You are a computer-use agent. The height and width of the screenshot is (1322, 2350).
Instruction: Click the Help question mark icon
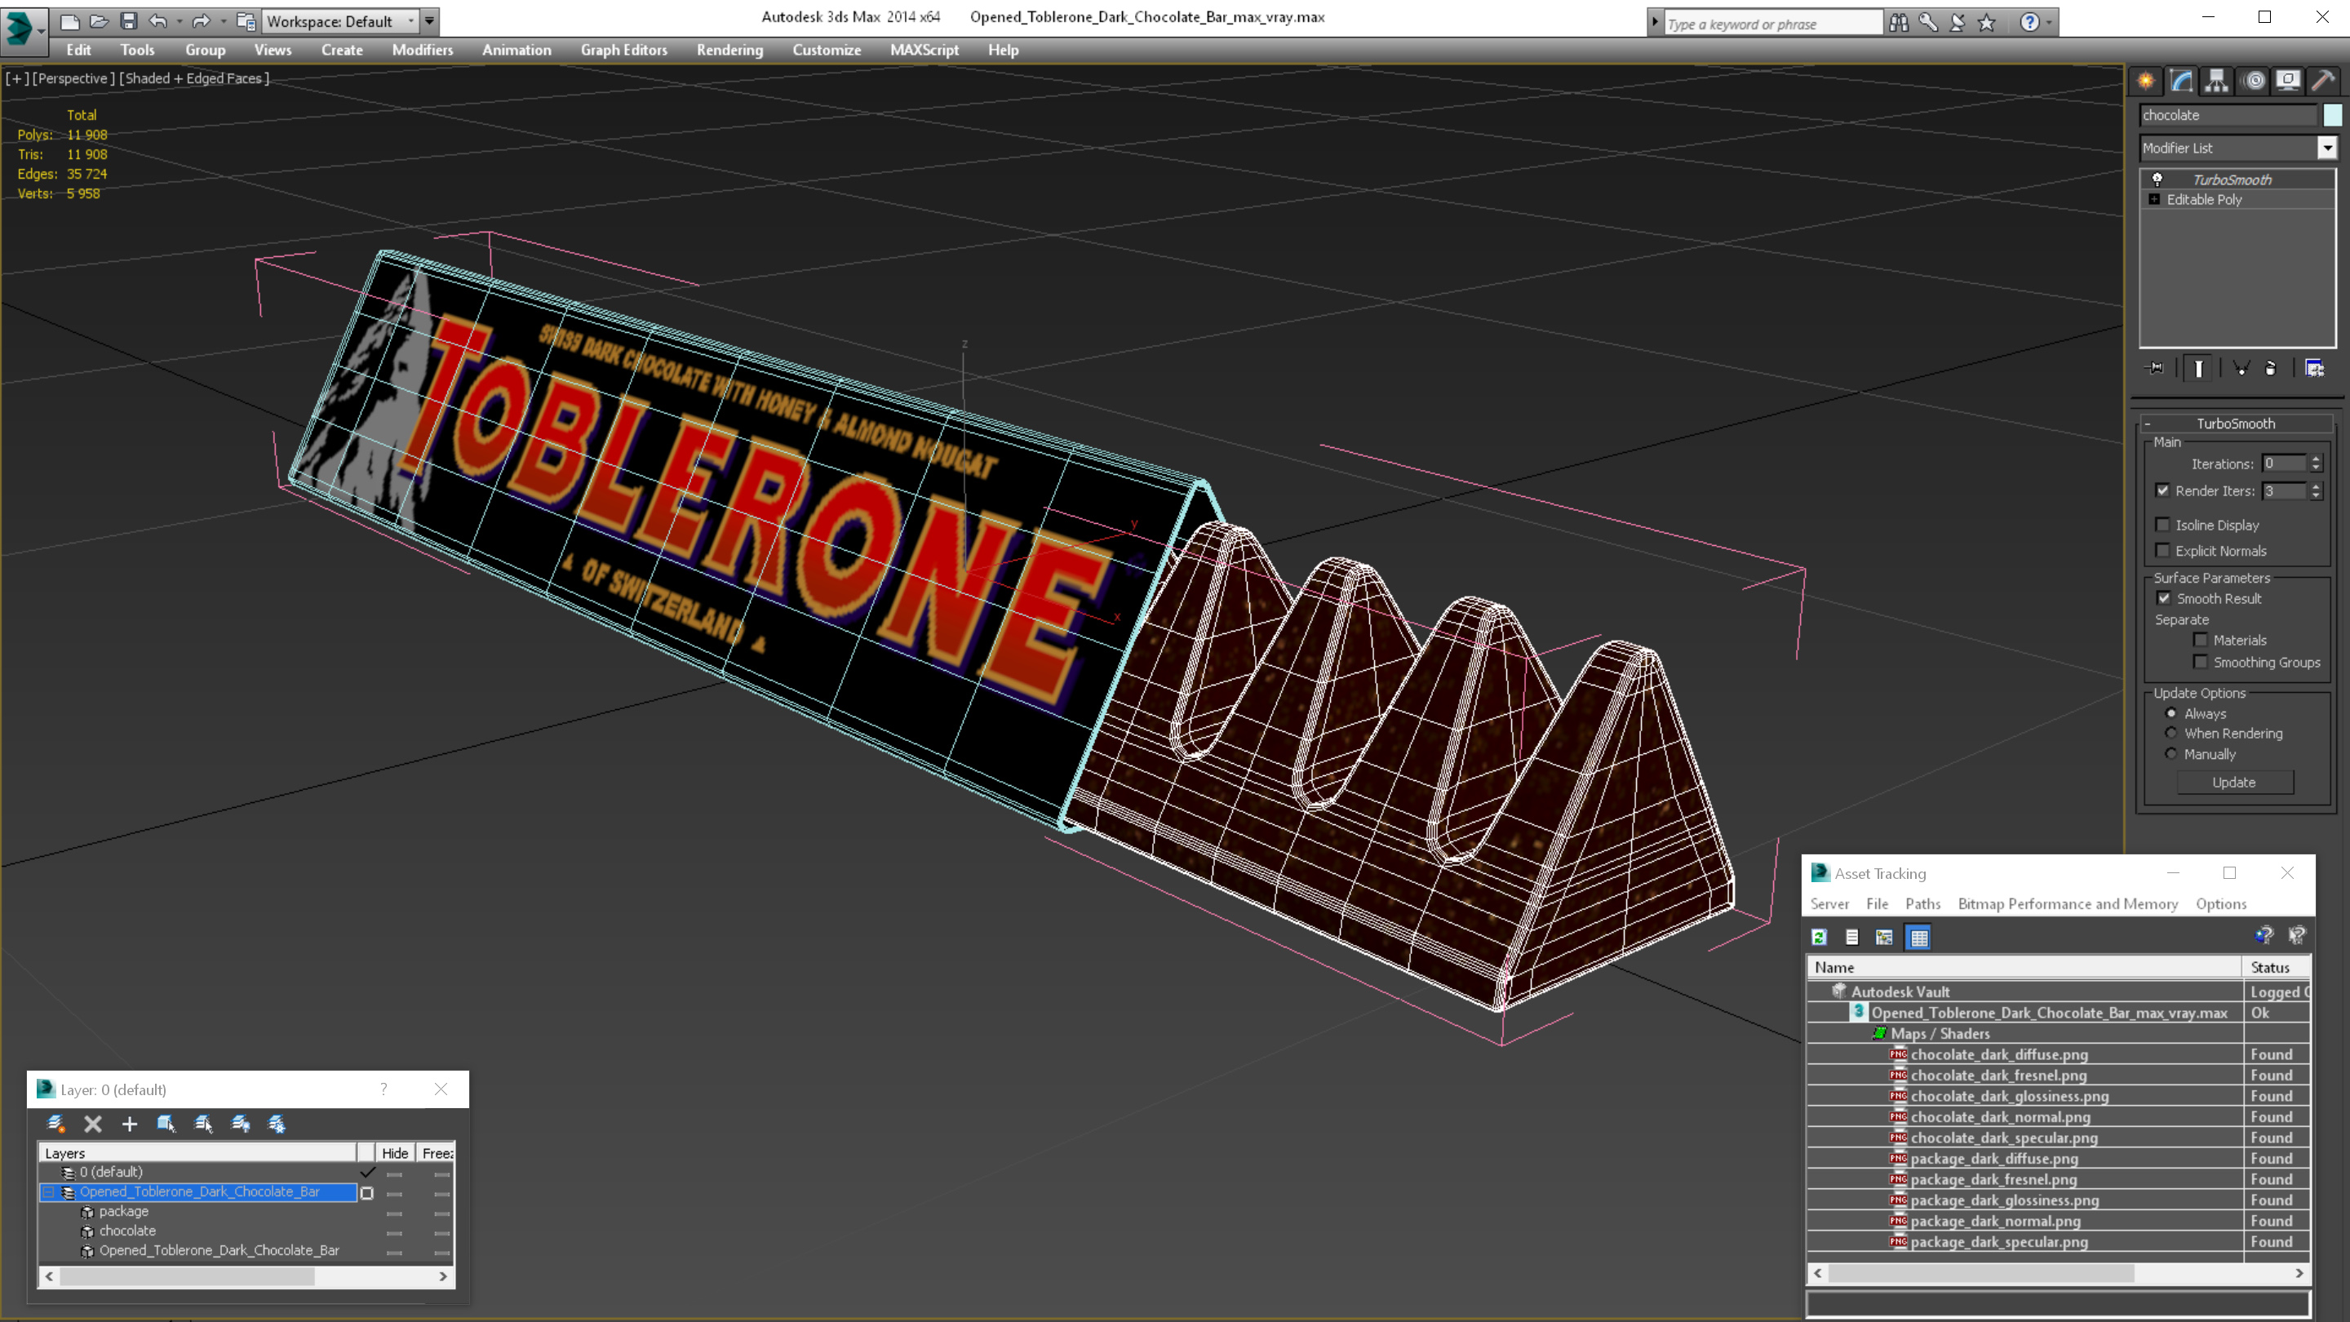pyautogui.click(x=2029, y=23)
